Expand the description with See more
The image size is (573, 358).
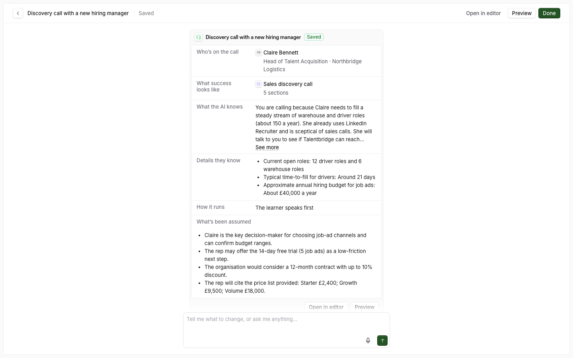[x=267, y=147]
